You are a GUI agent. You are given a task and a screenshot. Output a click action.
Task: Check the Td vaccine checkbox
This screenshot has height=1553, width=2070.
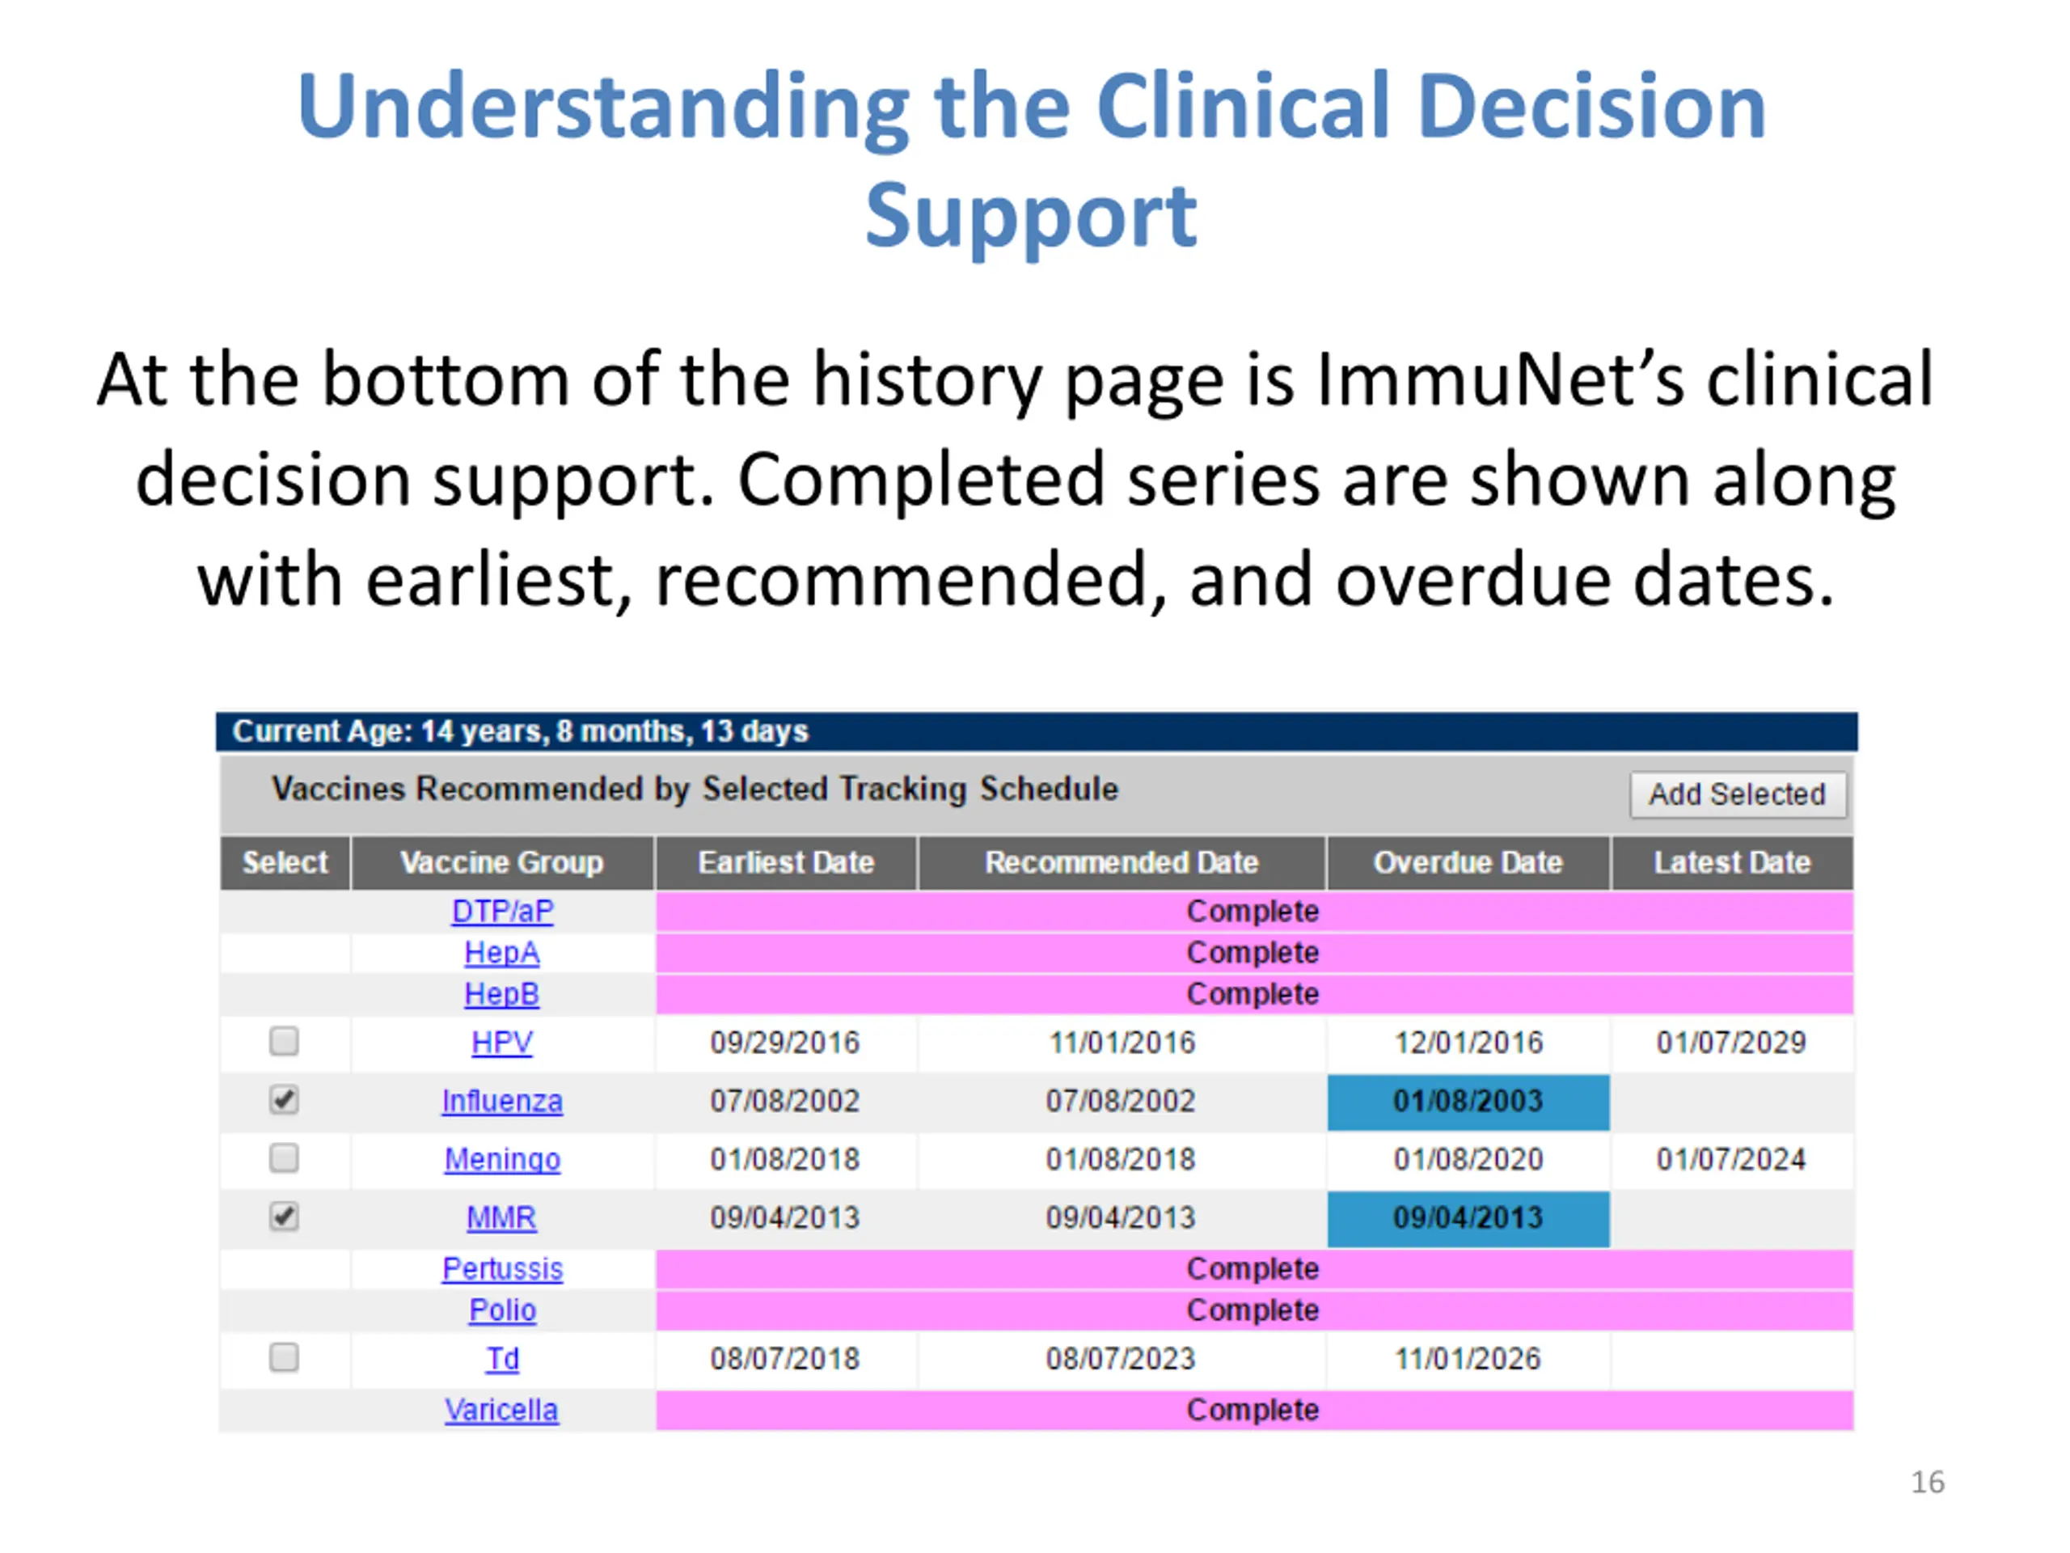point(284,1356)
